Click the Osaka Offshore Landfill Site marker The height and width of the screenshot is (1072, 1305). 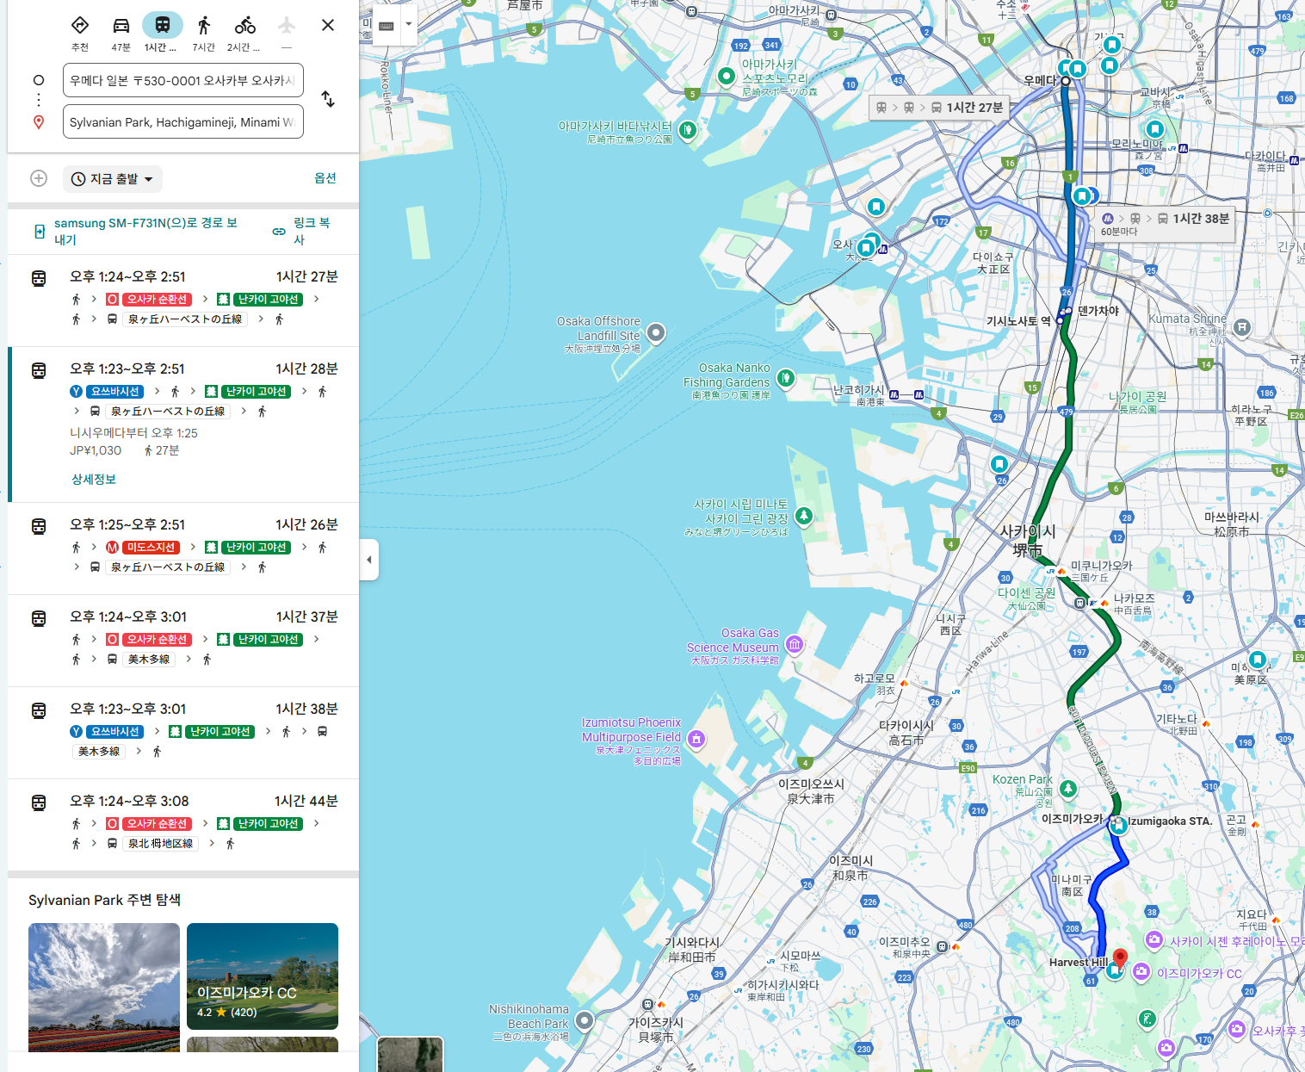(x=656, y=332)
